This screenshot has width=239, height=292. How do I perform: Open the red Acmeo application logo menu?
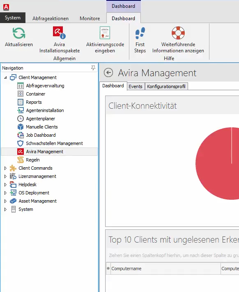6,7
